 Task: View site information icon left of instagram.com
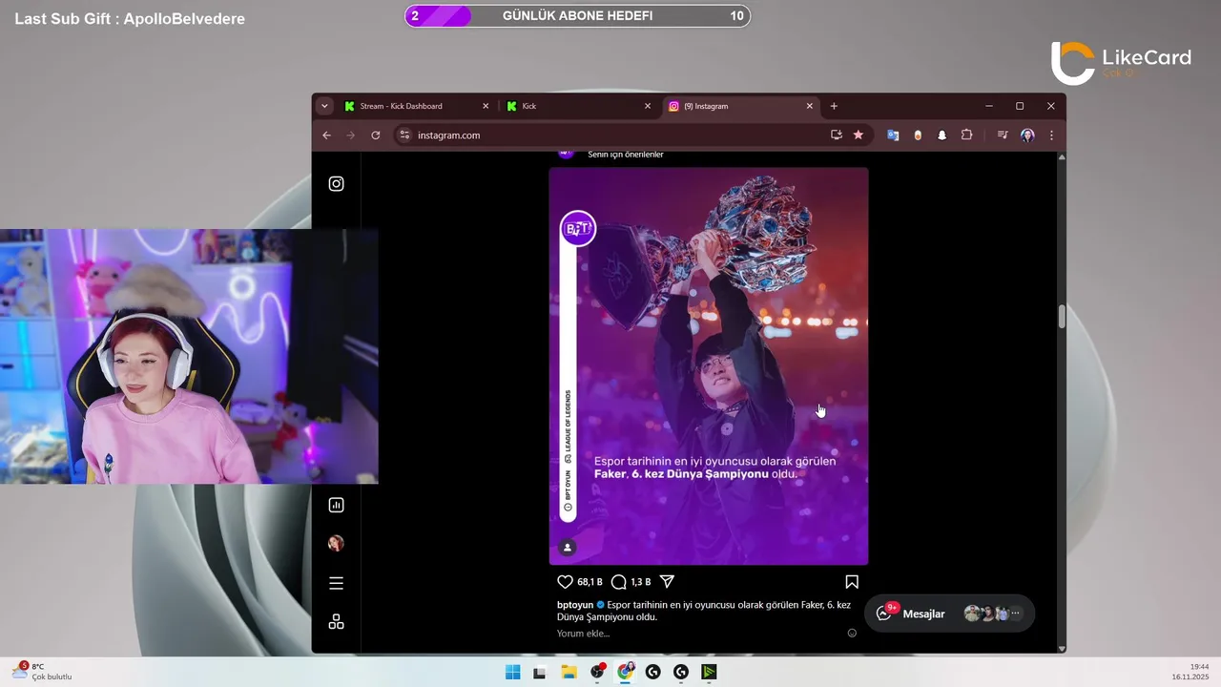click(404, 135)
